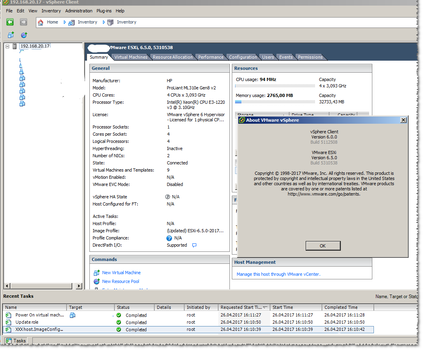Image resolution: width=425 pixels, height=352 pixels.
Task: Close the About VMware vSphere dialog
Action: (403, 120)
